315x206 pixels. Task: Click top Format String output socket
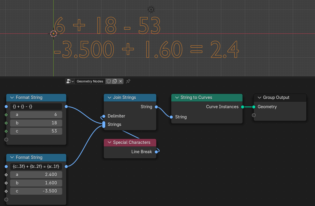[66, 107]
